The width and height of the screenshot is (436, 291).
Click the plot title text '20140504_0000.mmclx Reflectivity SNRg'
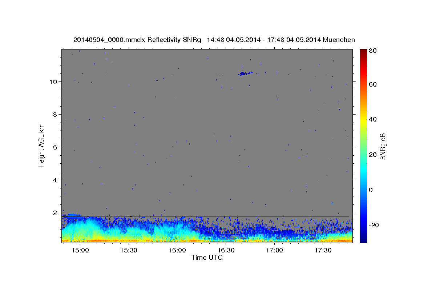tap(137, 40)
